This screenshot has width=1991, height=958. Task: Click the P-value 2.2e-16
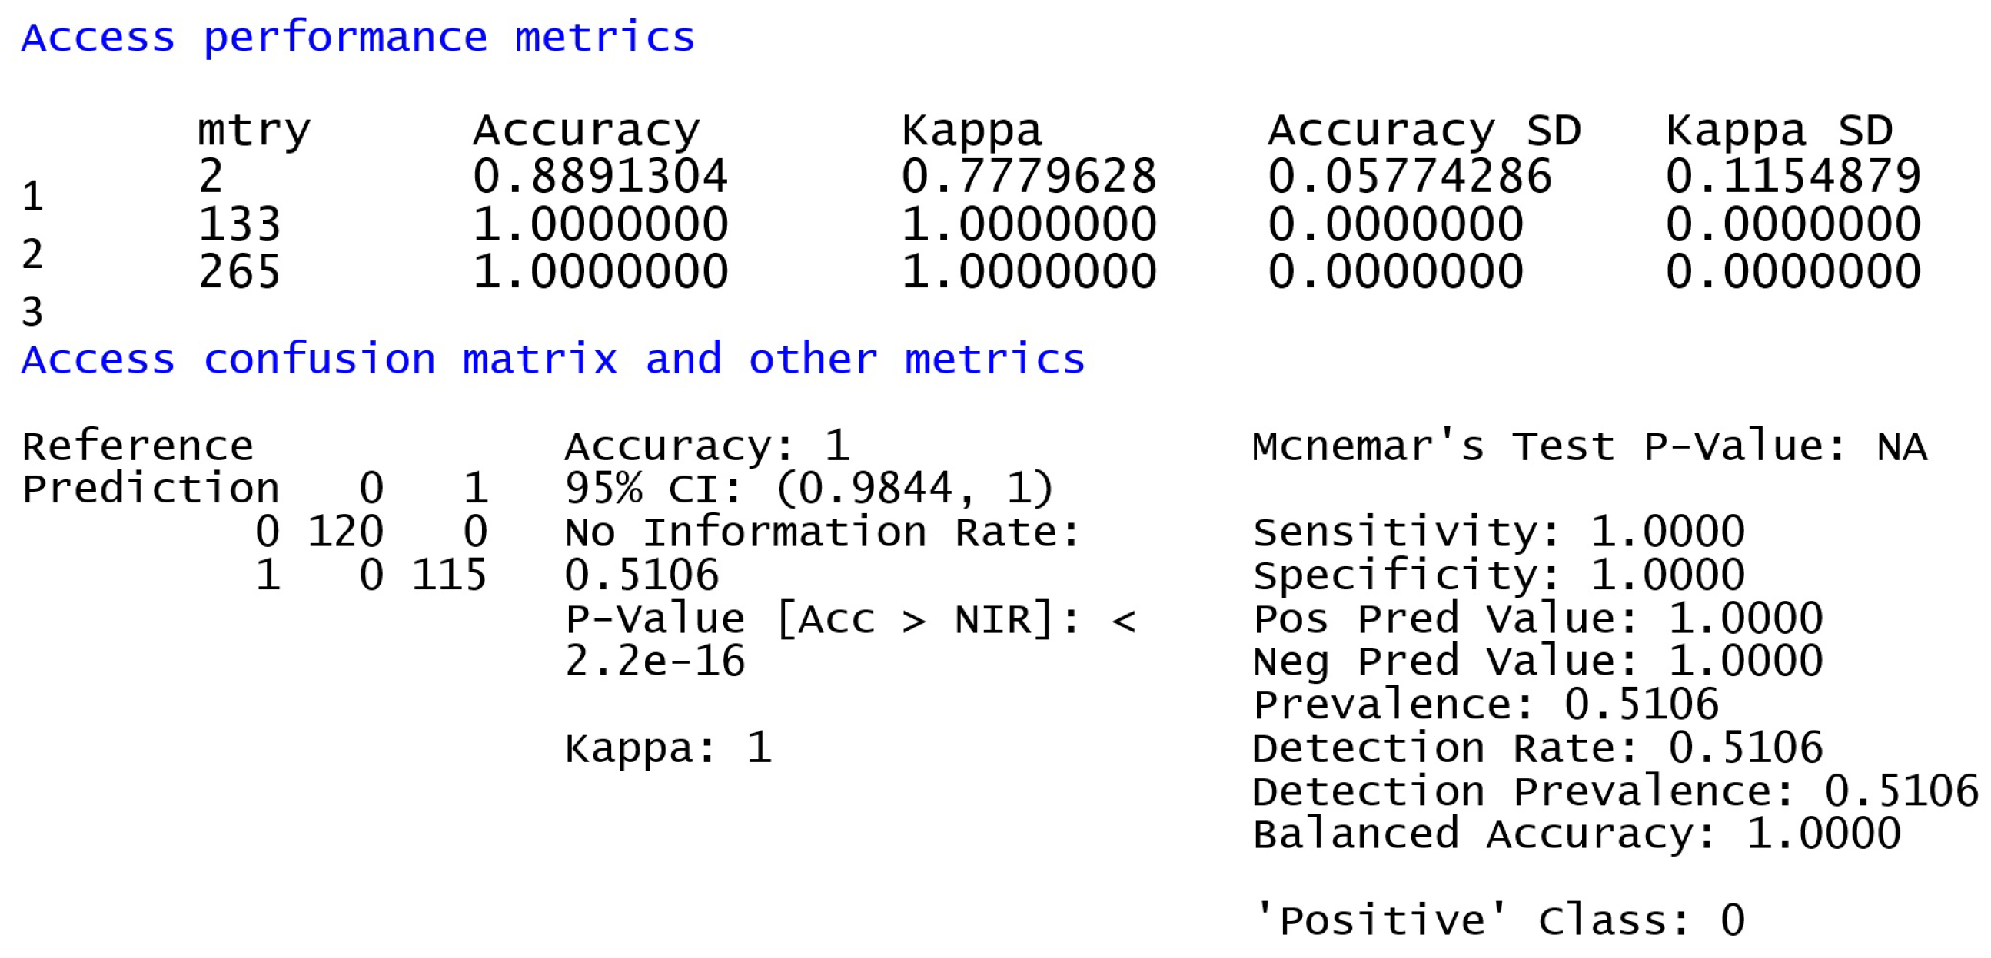[655, 661]
